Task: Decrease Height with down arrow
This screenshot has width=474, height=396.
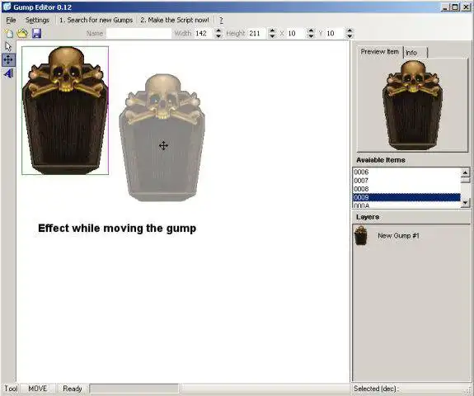Action: (272, 35)
